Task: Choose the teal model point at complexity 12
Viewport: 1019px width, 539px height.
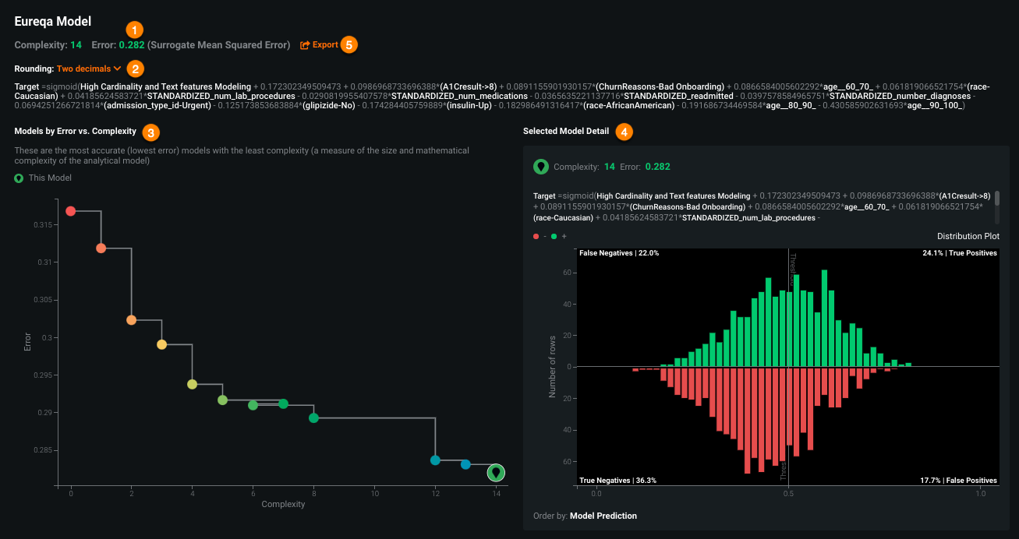Action: pos(435,460)
